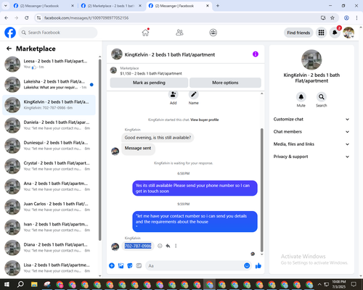Open View buyer profile link
Screen dimensions: 363x290
coord(205,120)
